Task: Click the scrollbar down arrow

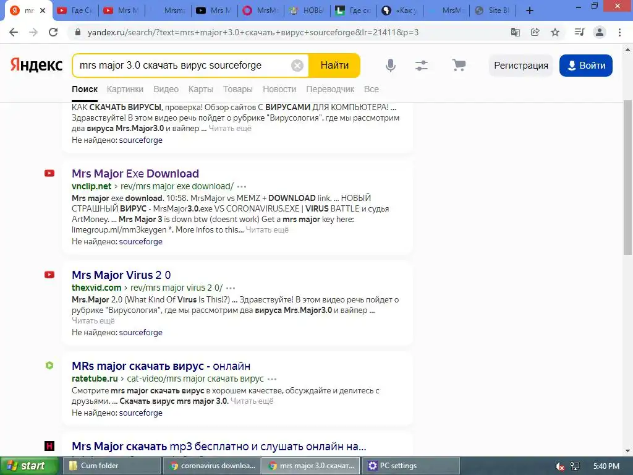Action: (627, 451)
